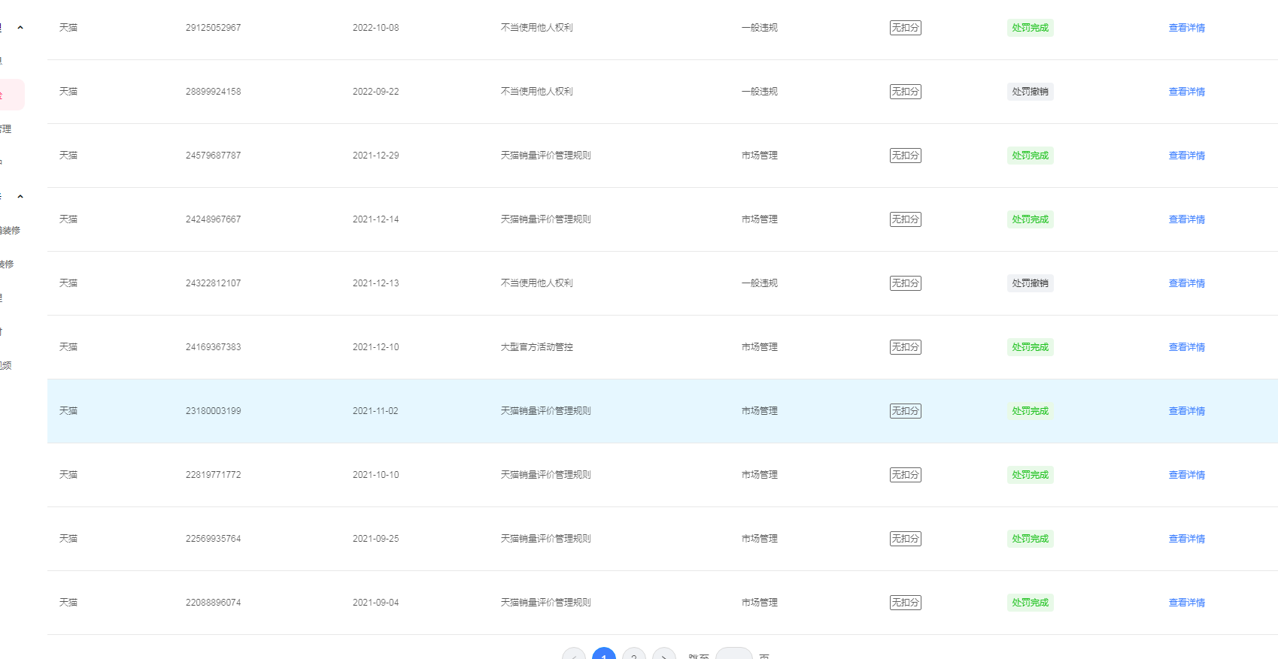
Task: Go to the next page arrow
Action: [x=663, y=654]
